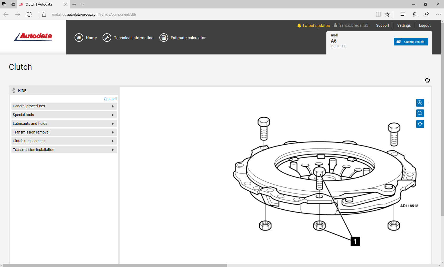Open Latest updates link
This screenshot has width=444, height=267.
(x=316, y=26)
